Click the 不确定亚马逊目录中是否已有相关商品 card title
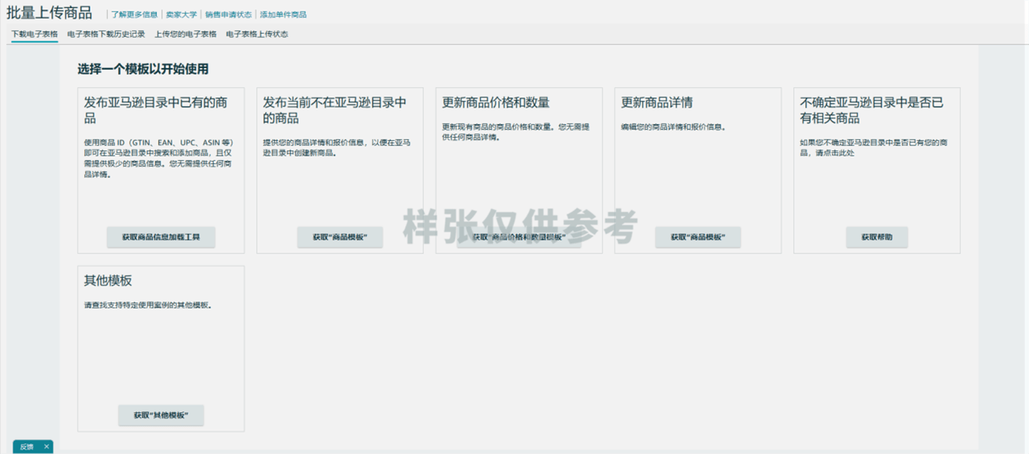The image size is (1029, 454). coord(871,110)
